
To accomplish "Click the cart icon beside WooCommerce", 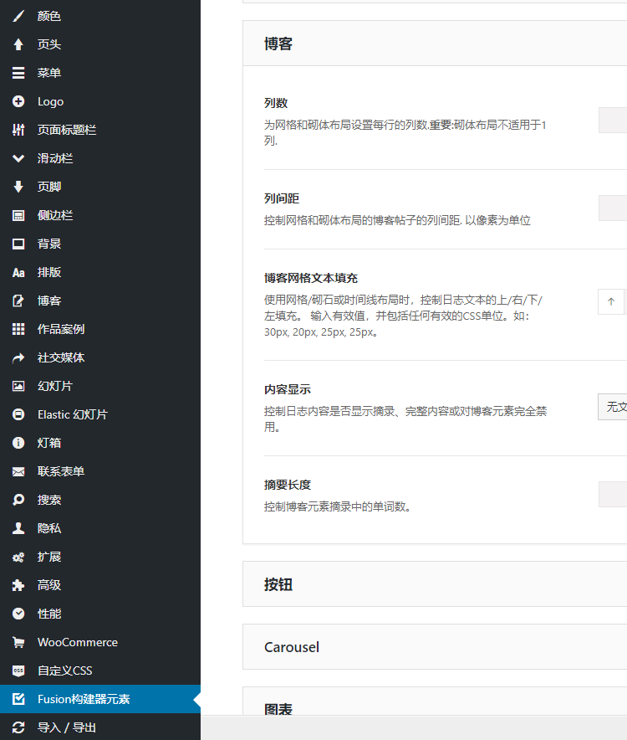I will tap(18, 642).
